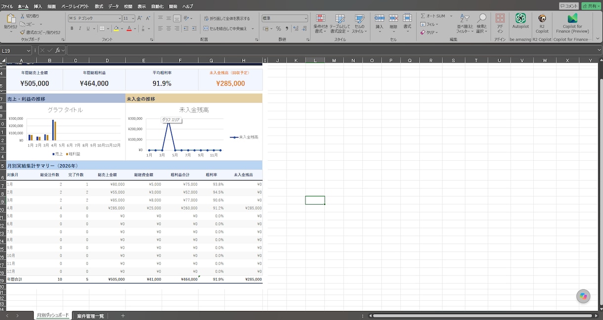
Task: Click the horizontal scrollbar at the bottom
Action: pos(482,316)
